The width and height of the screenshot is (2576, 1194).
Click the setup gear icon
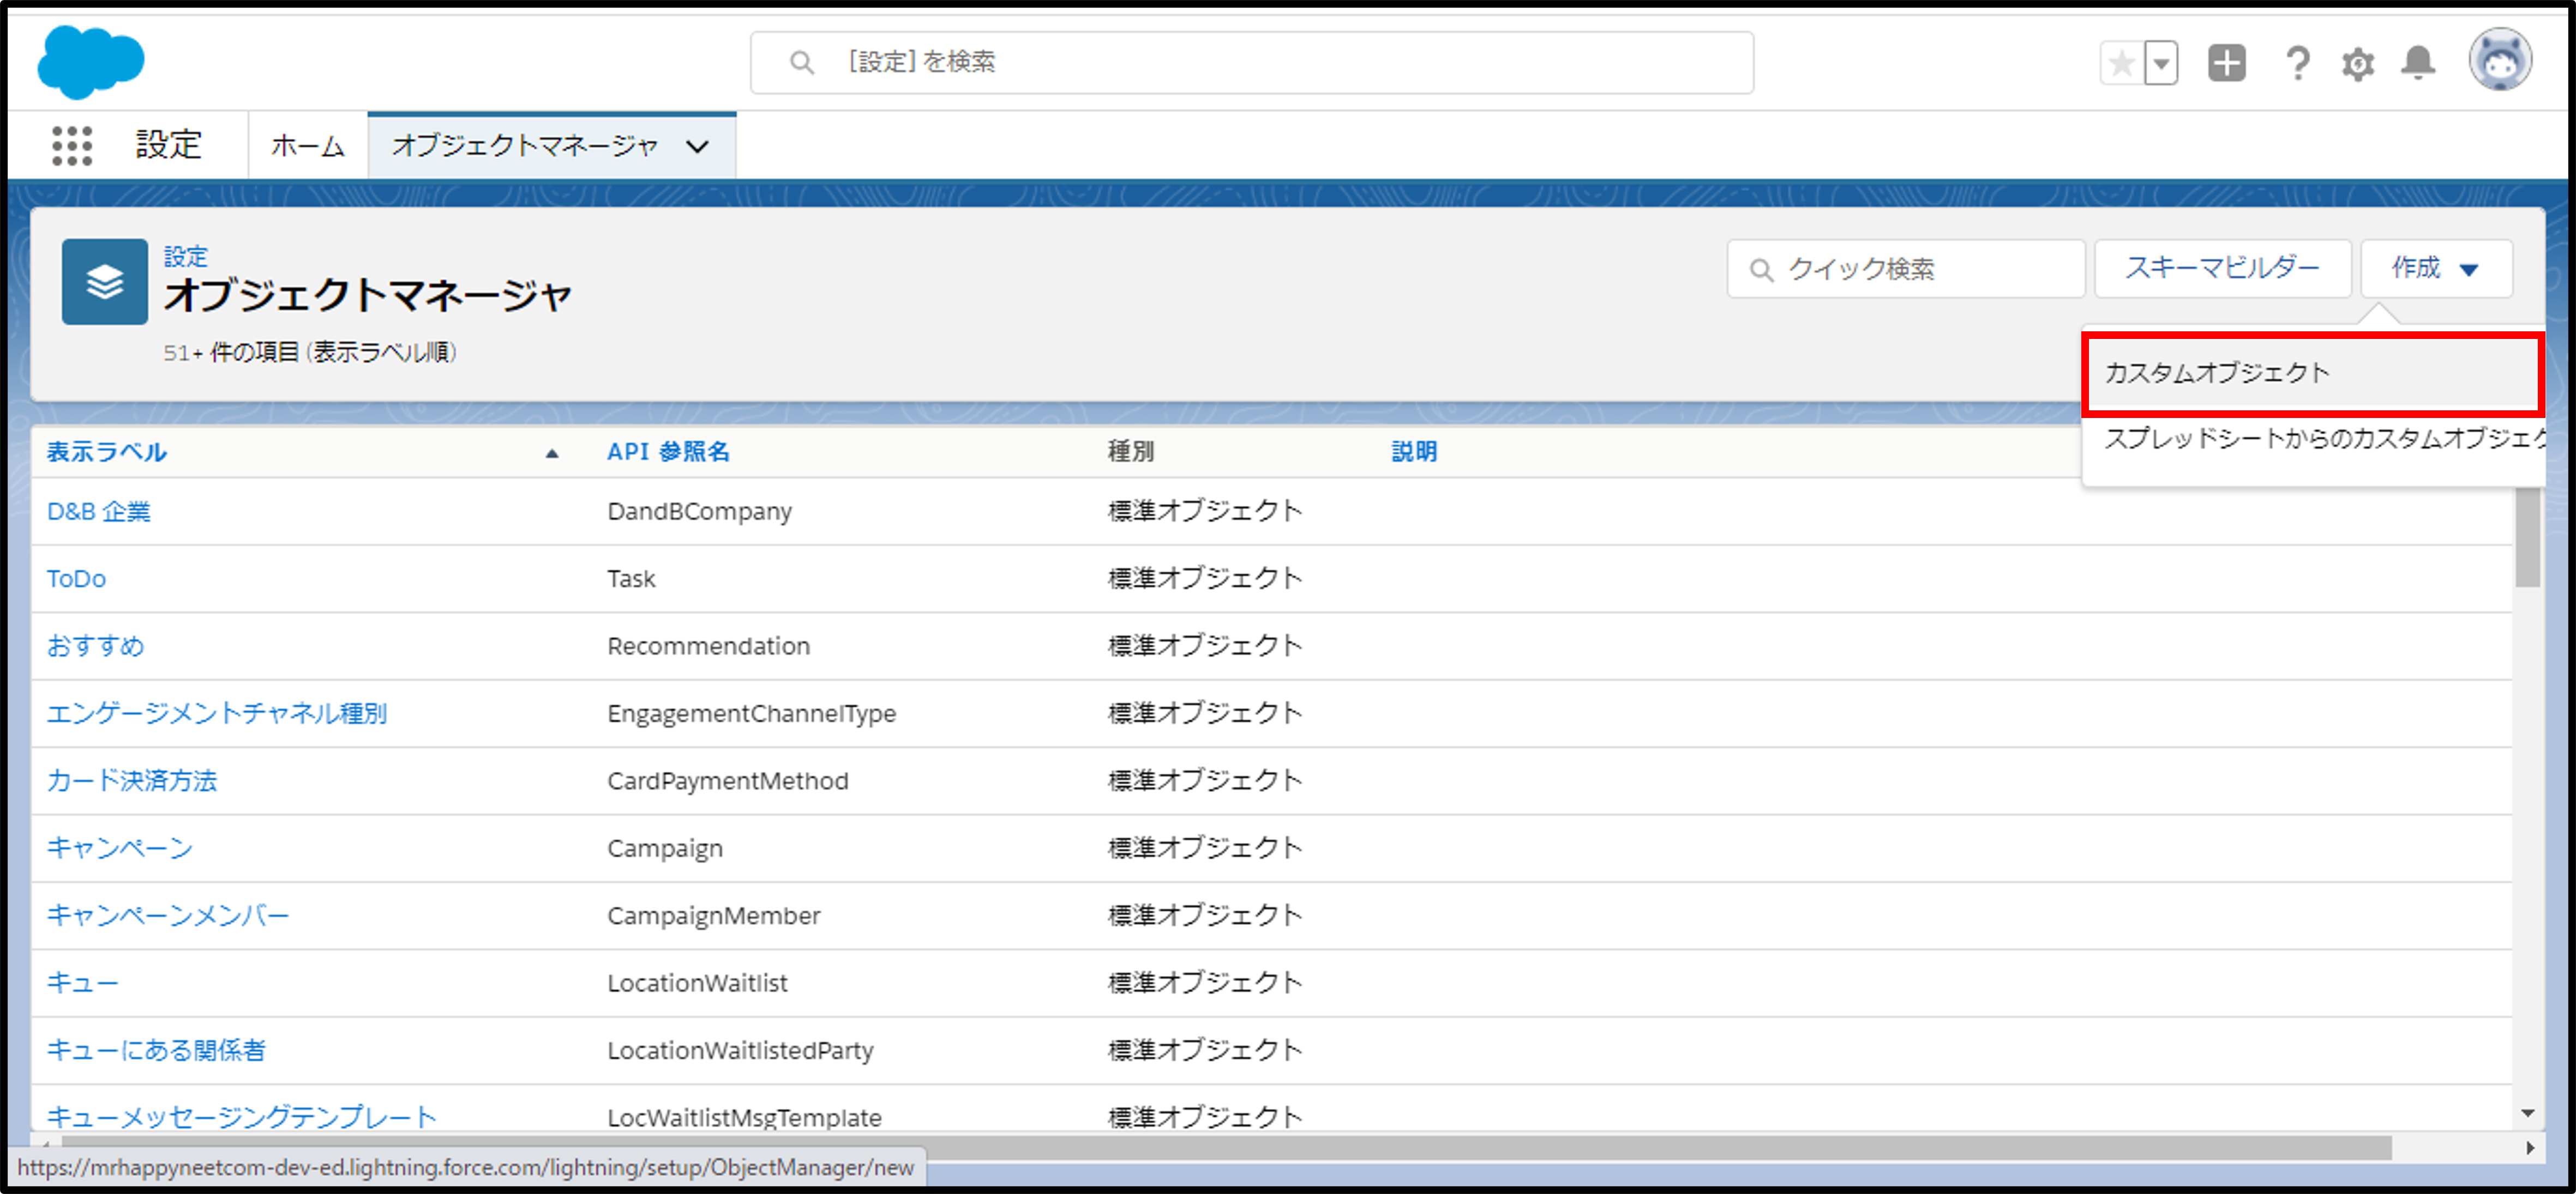point(2357,64)
